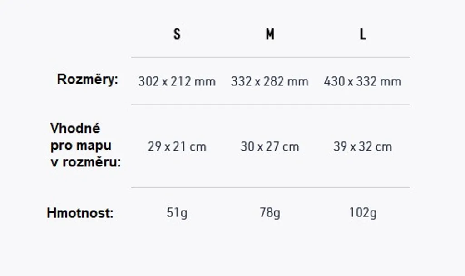Select the Hmotnost row label
Image resolution: width=465 pixels, height=276 pixels.
click(80, 213)
